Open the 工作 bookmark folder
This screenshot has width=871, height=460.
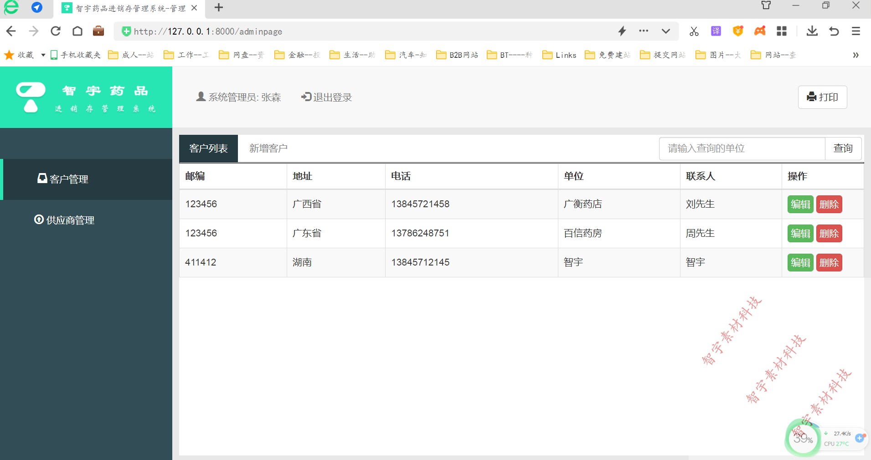(x=186, y=55)
